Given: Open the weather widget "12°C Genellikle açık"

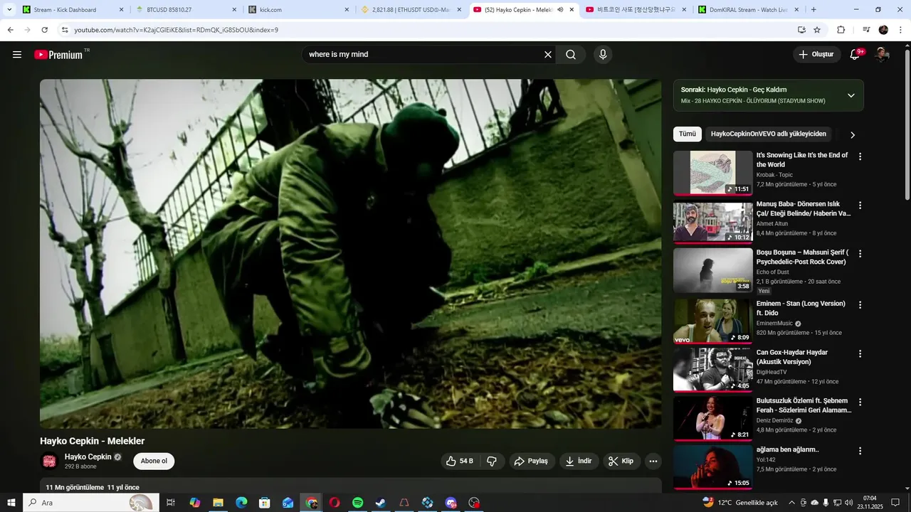Looking at the screenshot, I should pos(740,503).
